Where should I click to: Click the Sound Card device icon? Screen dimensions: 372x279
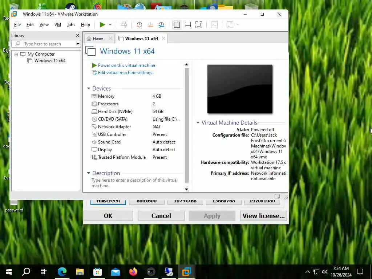tap(94, 142)
